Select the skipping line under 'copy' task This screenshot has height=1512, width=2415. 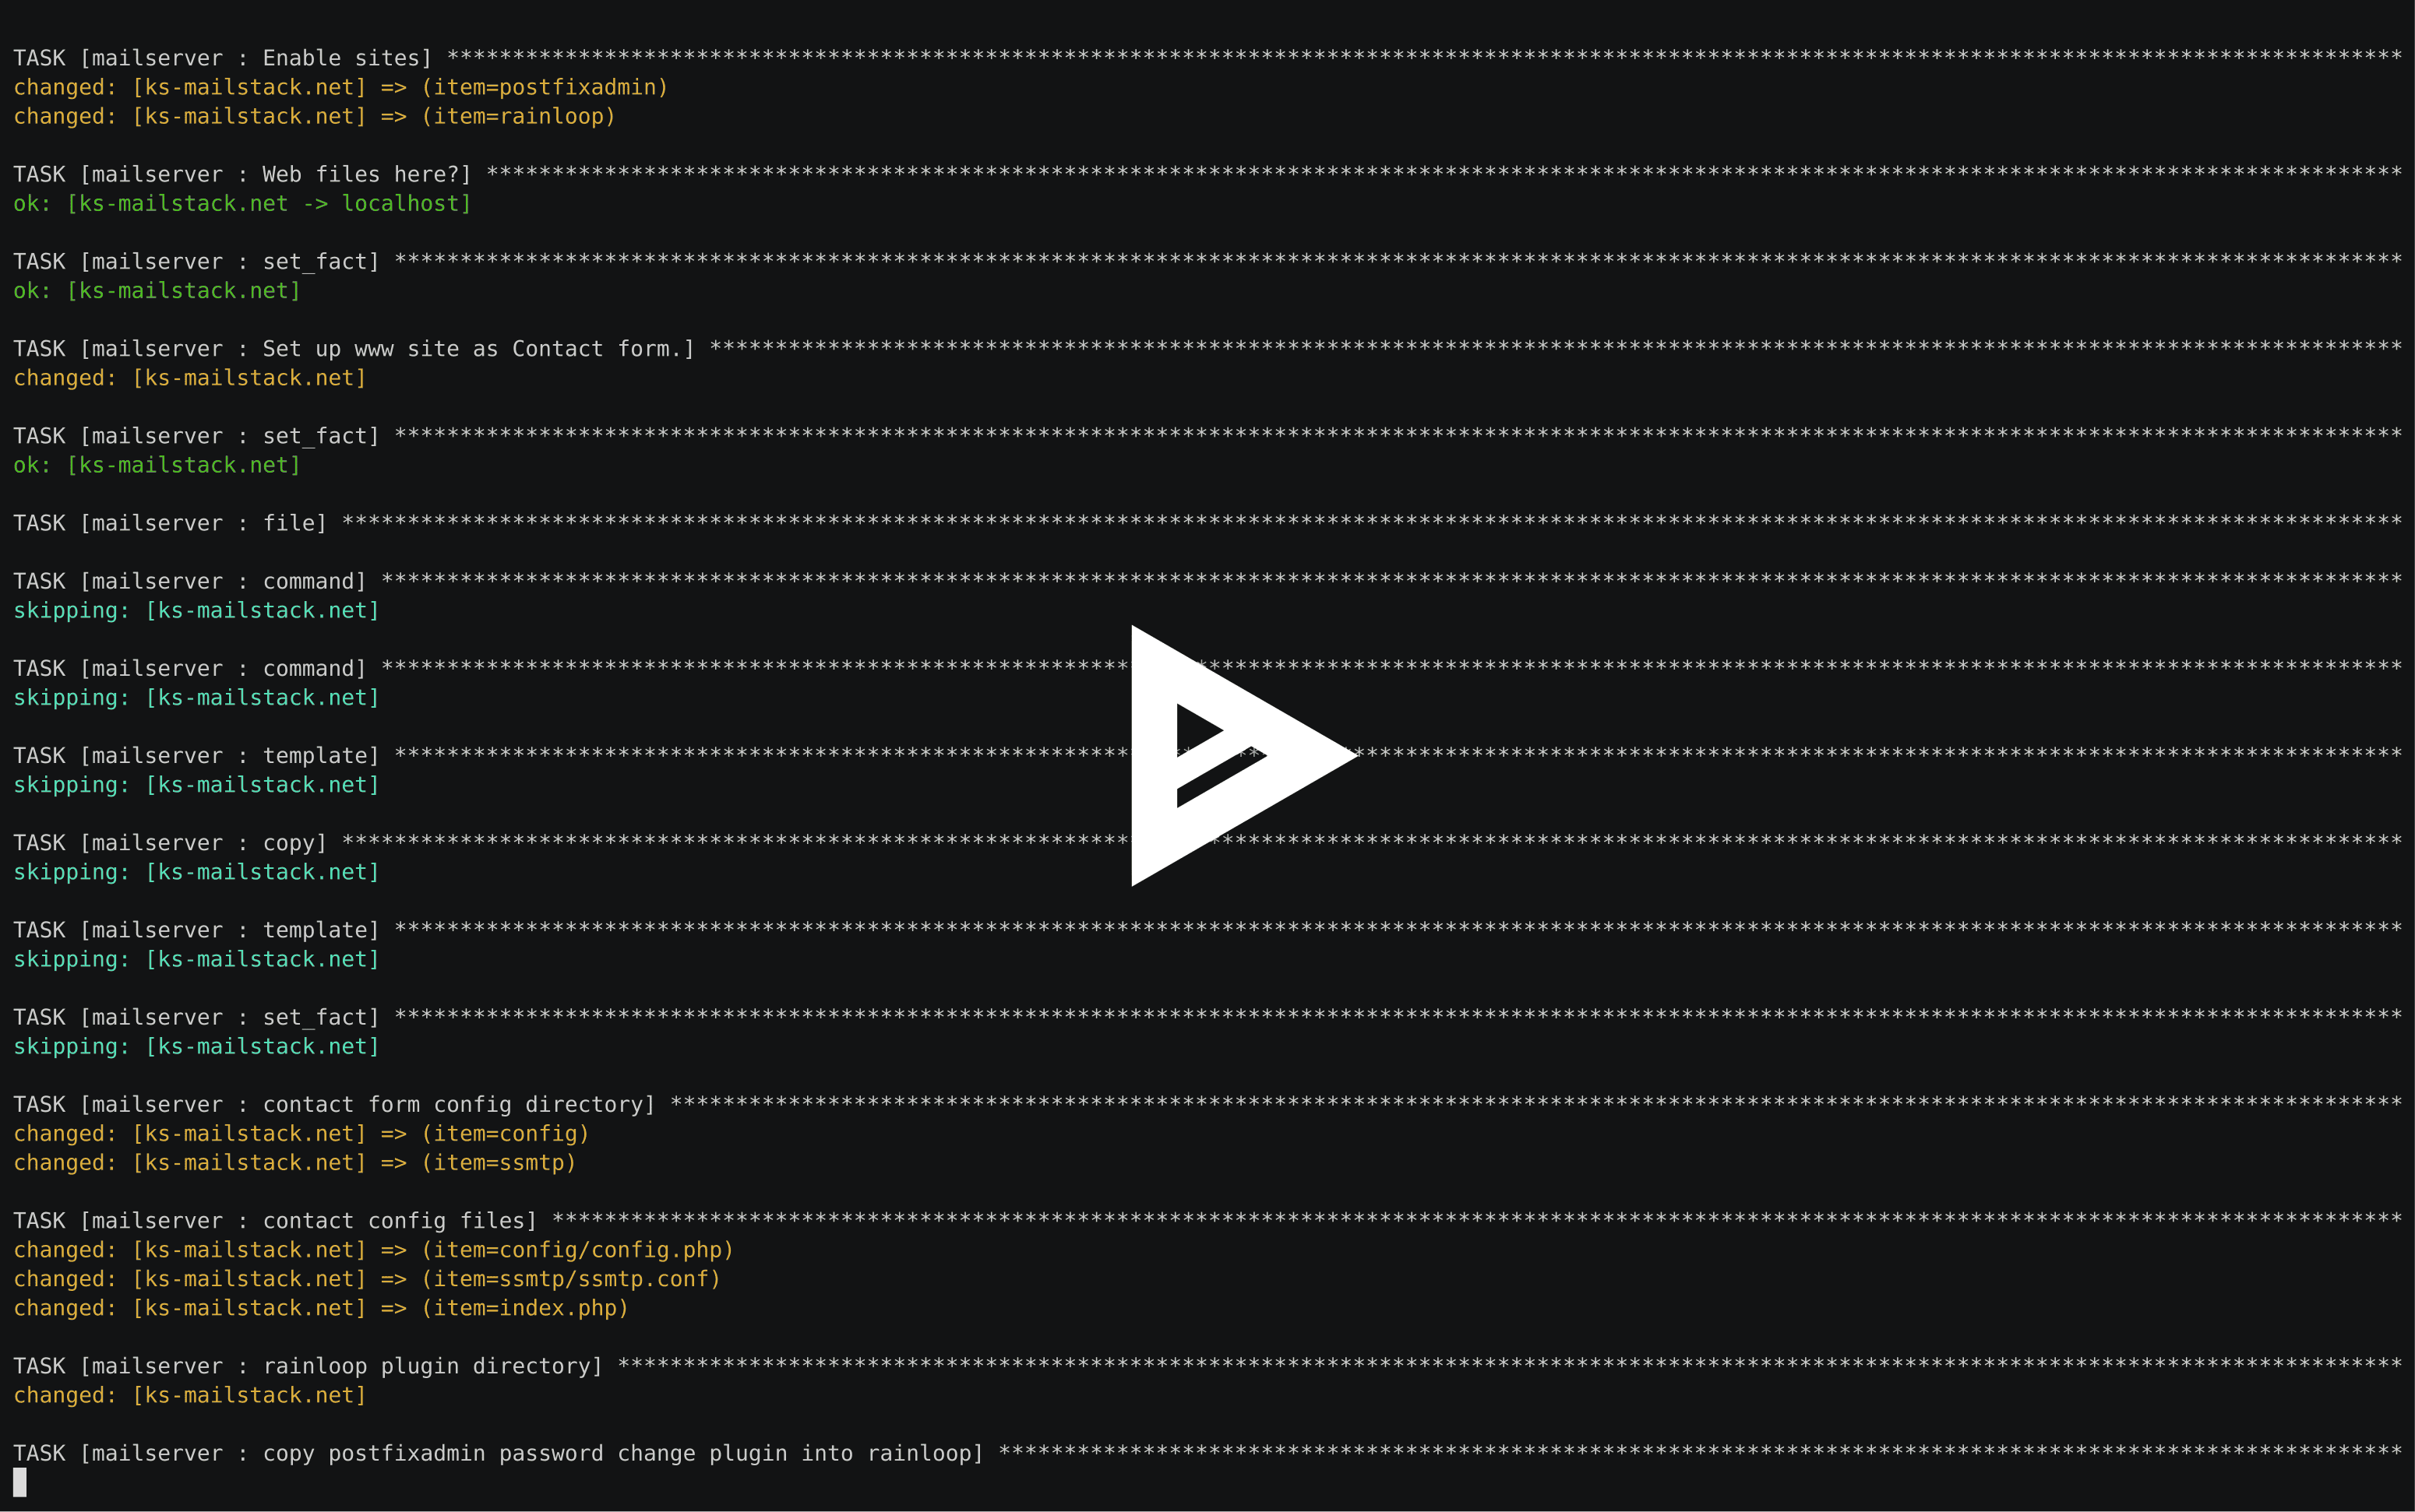point(195,872)
